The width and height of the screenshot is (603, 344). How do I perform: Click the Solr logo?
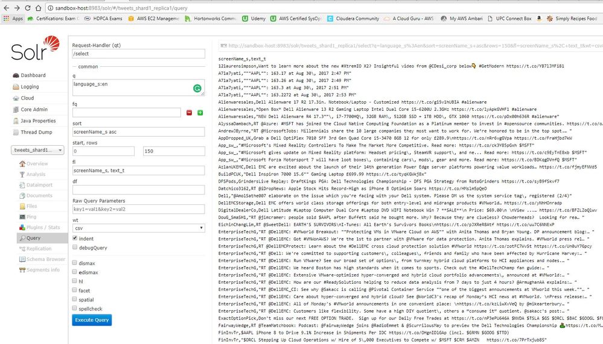[36, 48]
